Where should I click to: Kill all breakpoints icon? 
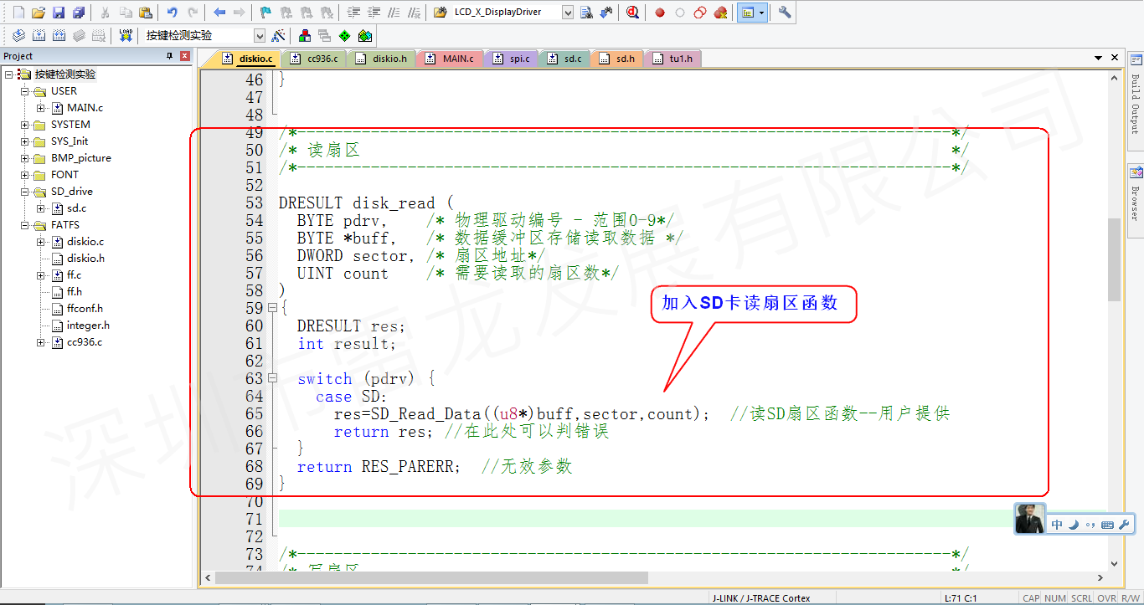(720, 13)
